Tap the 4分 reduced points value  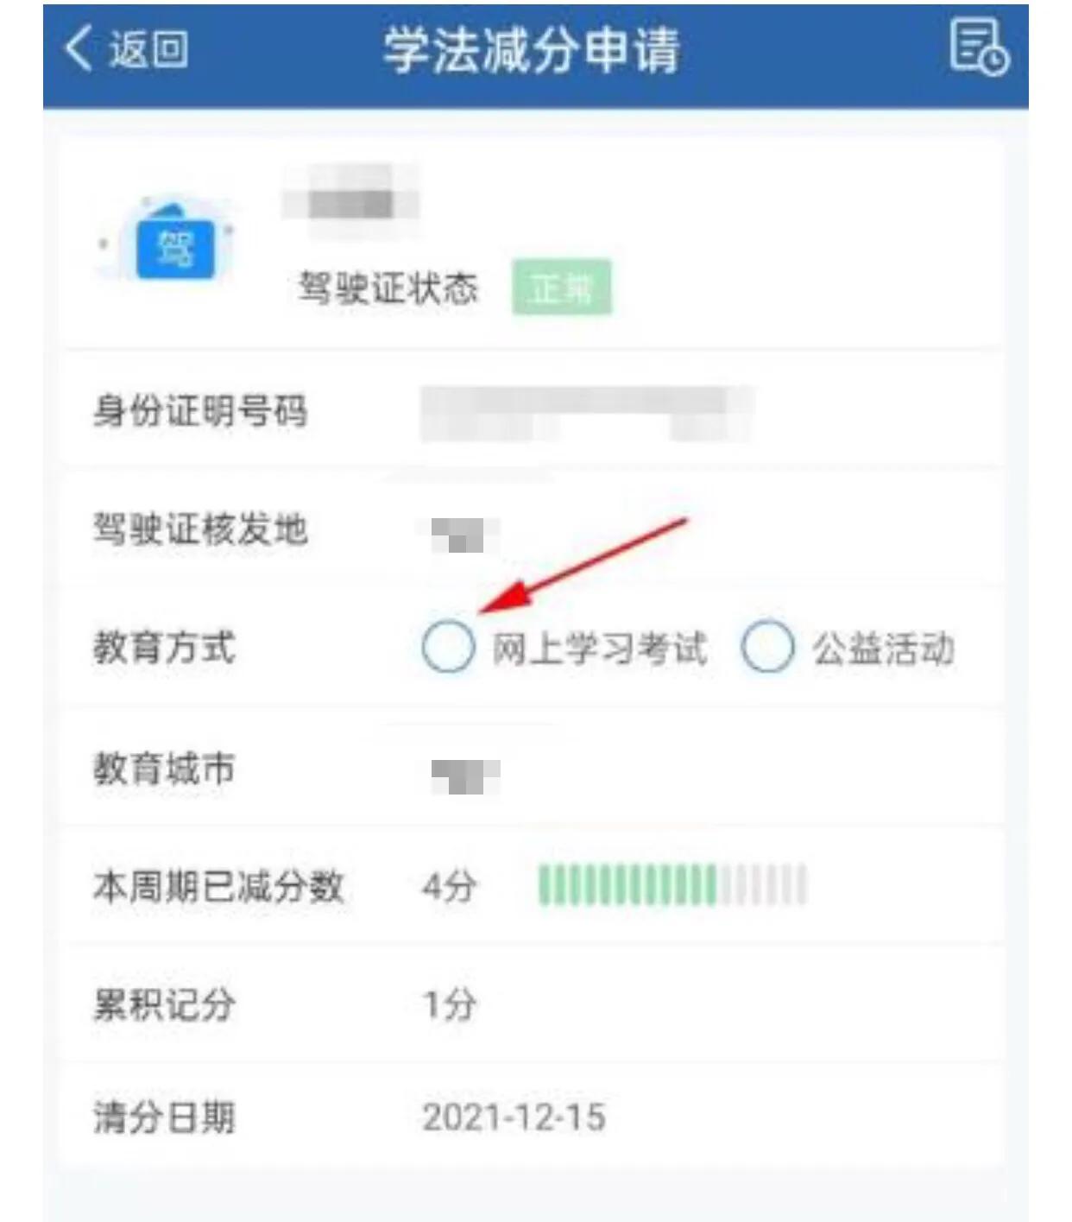click(x=449, y=887)
